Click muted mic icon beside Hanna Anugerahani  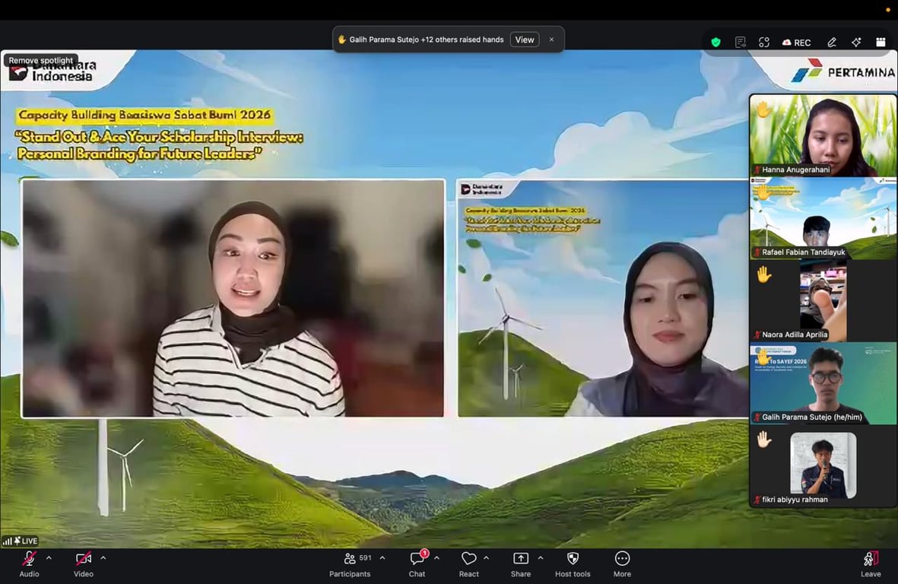[x=757, y=170]
